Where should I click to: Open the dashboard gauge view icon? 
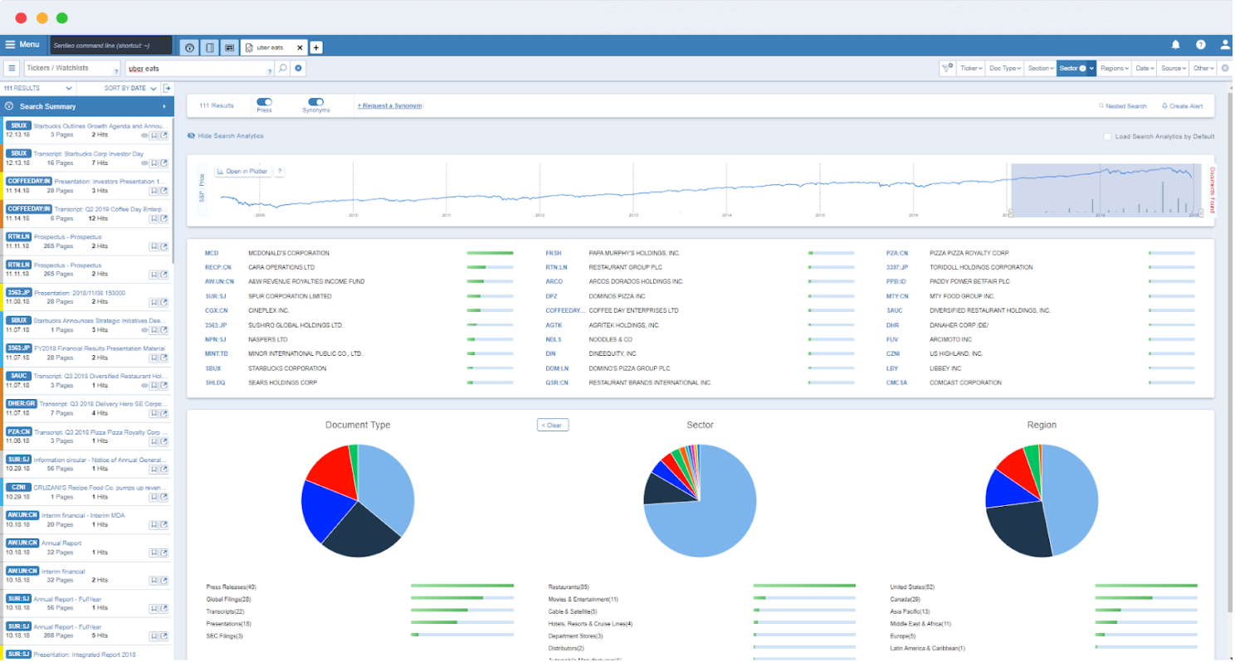(x=189, y=47)
